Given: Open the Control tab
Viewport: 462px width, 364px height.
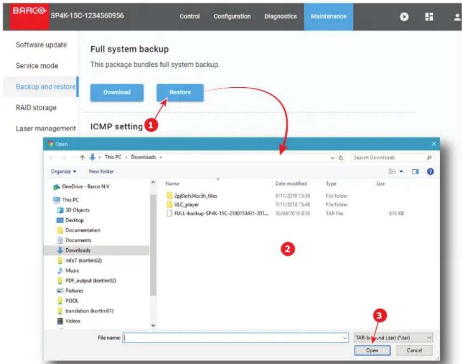Looking at the screenshot, I should [x=189, y=16].
